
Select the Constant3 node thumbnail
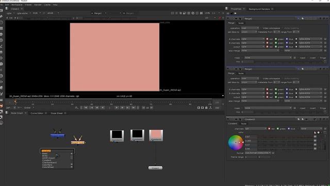[156, 135]
